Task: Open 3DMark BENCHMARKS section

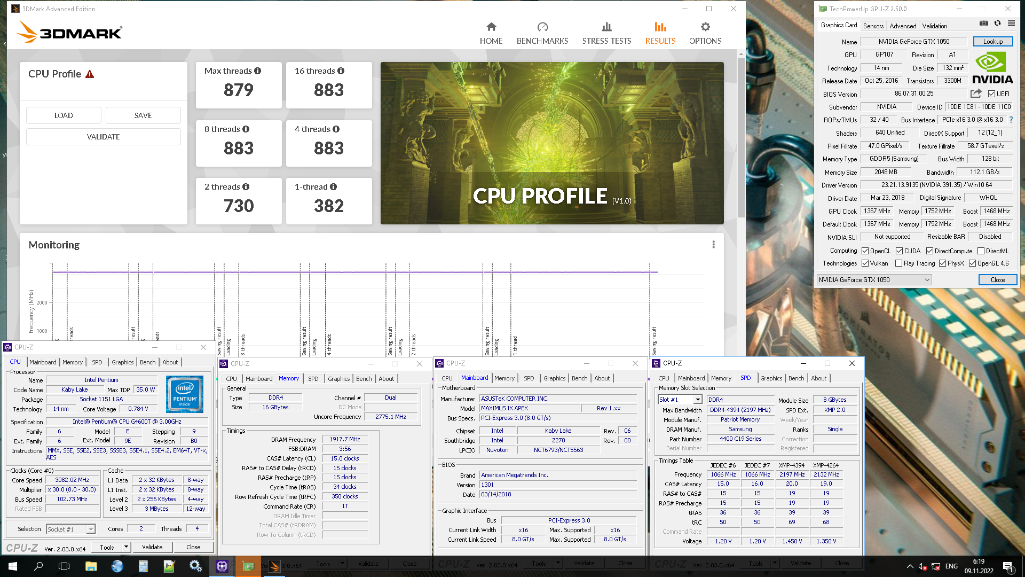Action: point(542,34)
